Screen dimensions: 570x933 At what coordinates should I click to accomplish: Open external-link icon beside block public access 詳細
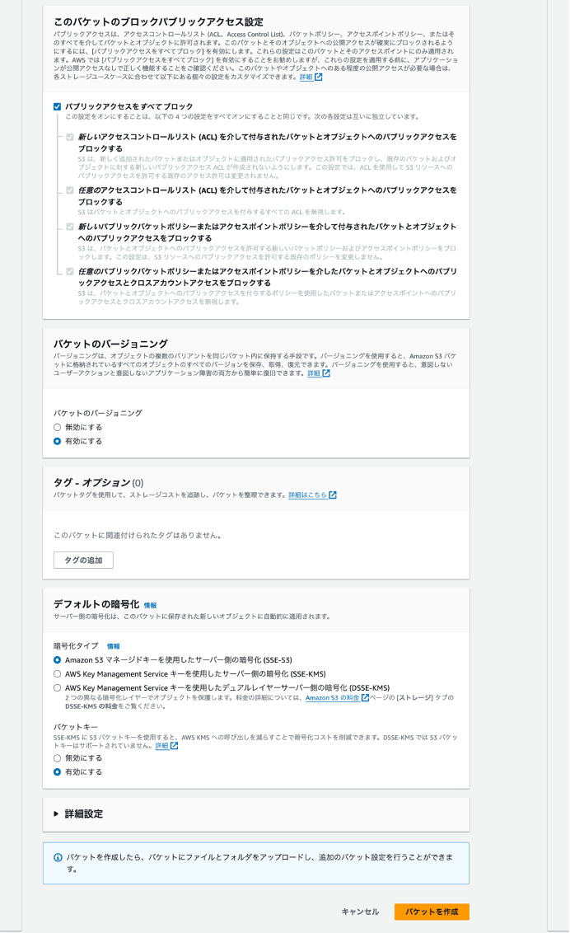(x=319, y=77)
